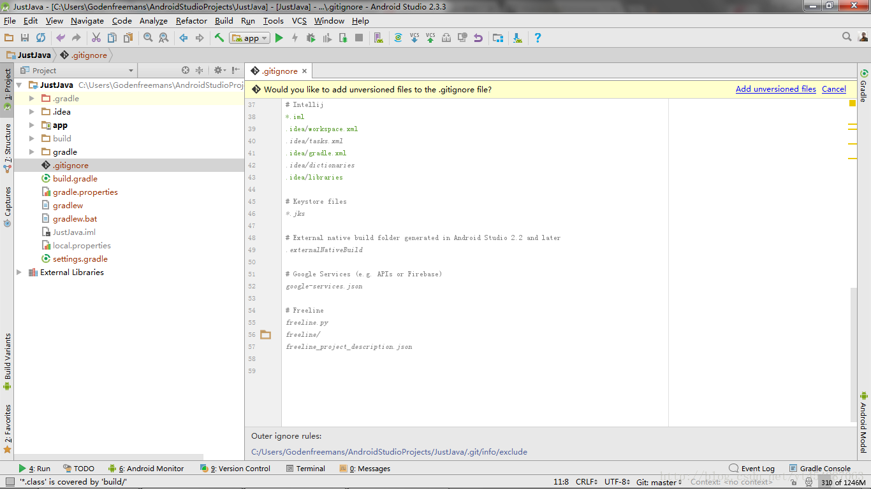Viewport: 871px width, 489px height.
Task: Open Replace with the magnifier-A icon
Action: (x=163, y=38)
